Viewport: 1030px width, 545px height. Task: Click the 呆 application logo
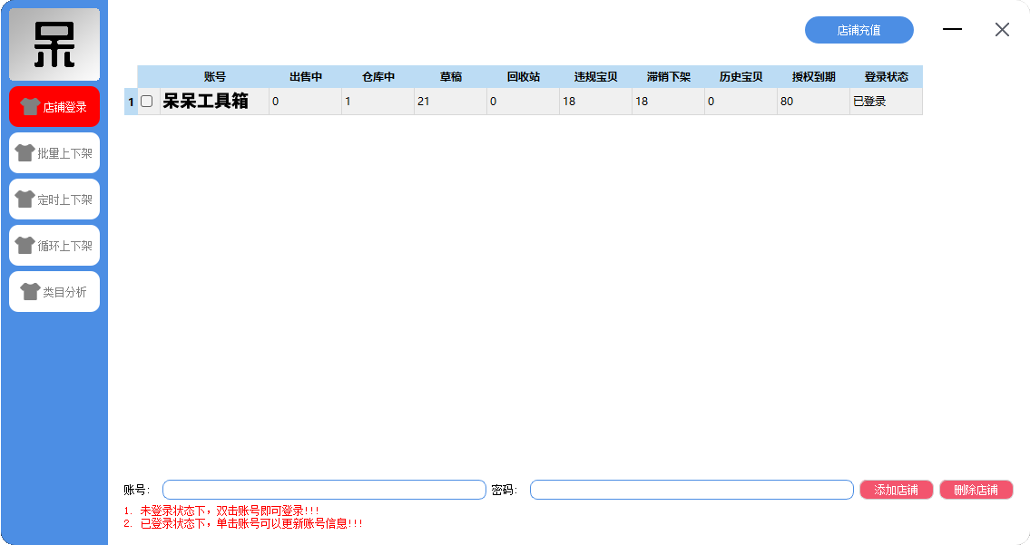click(54, 44)
